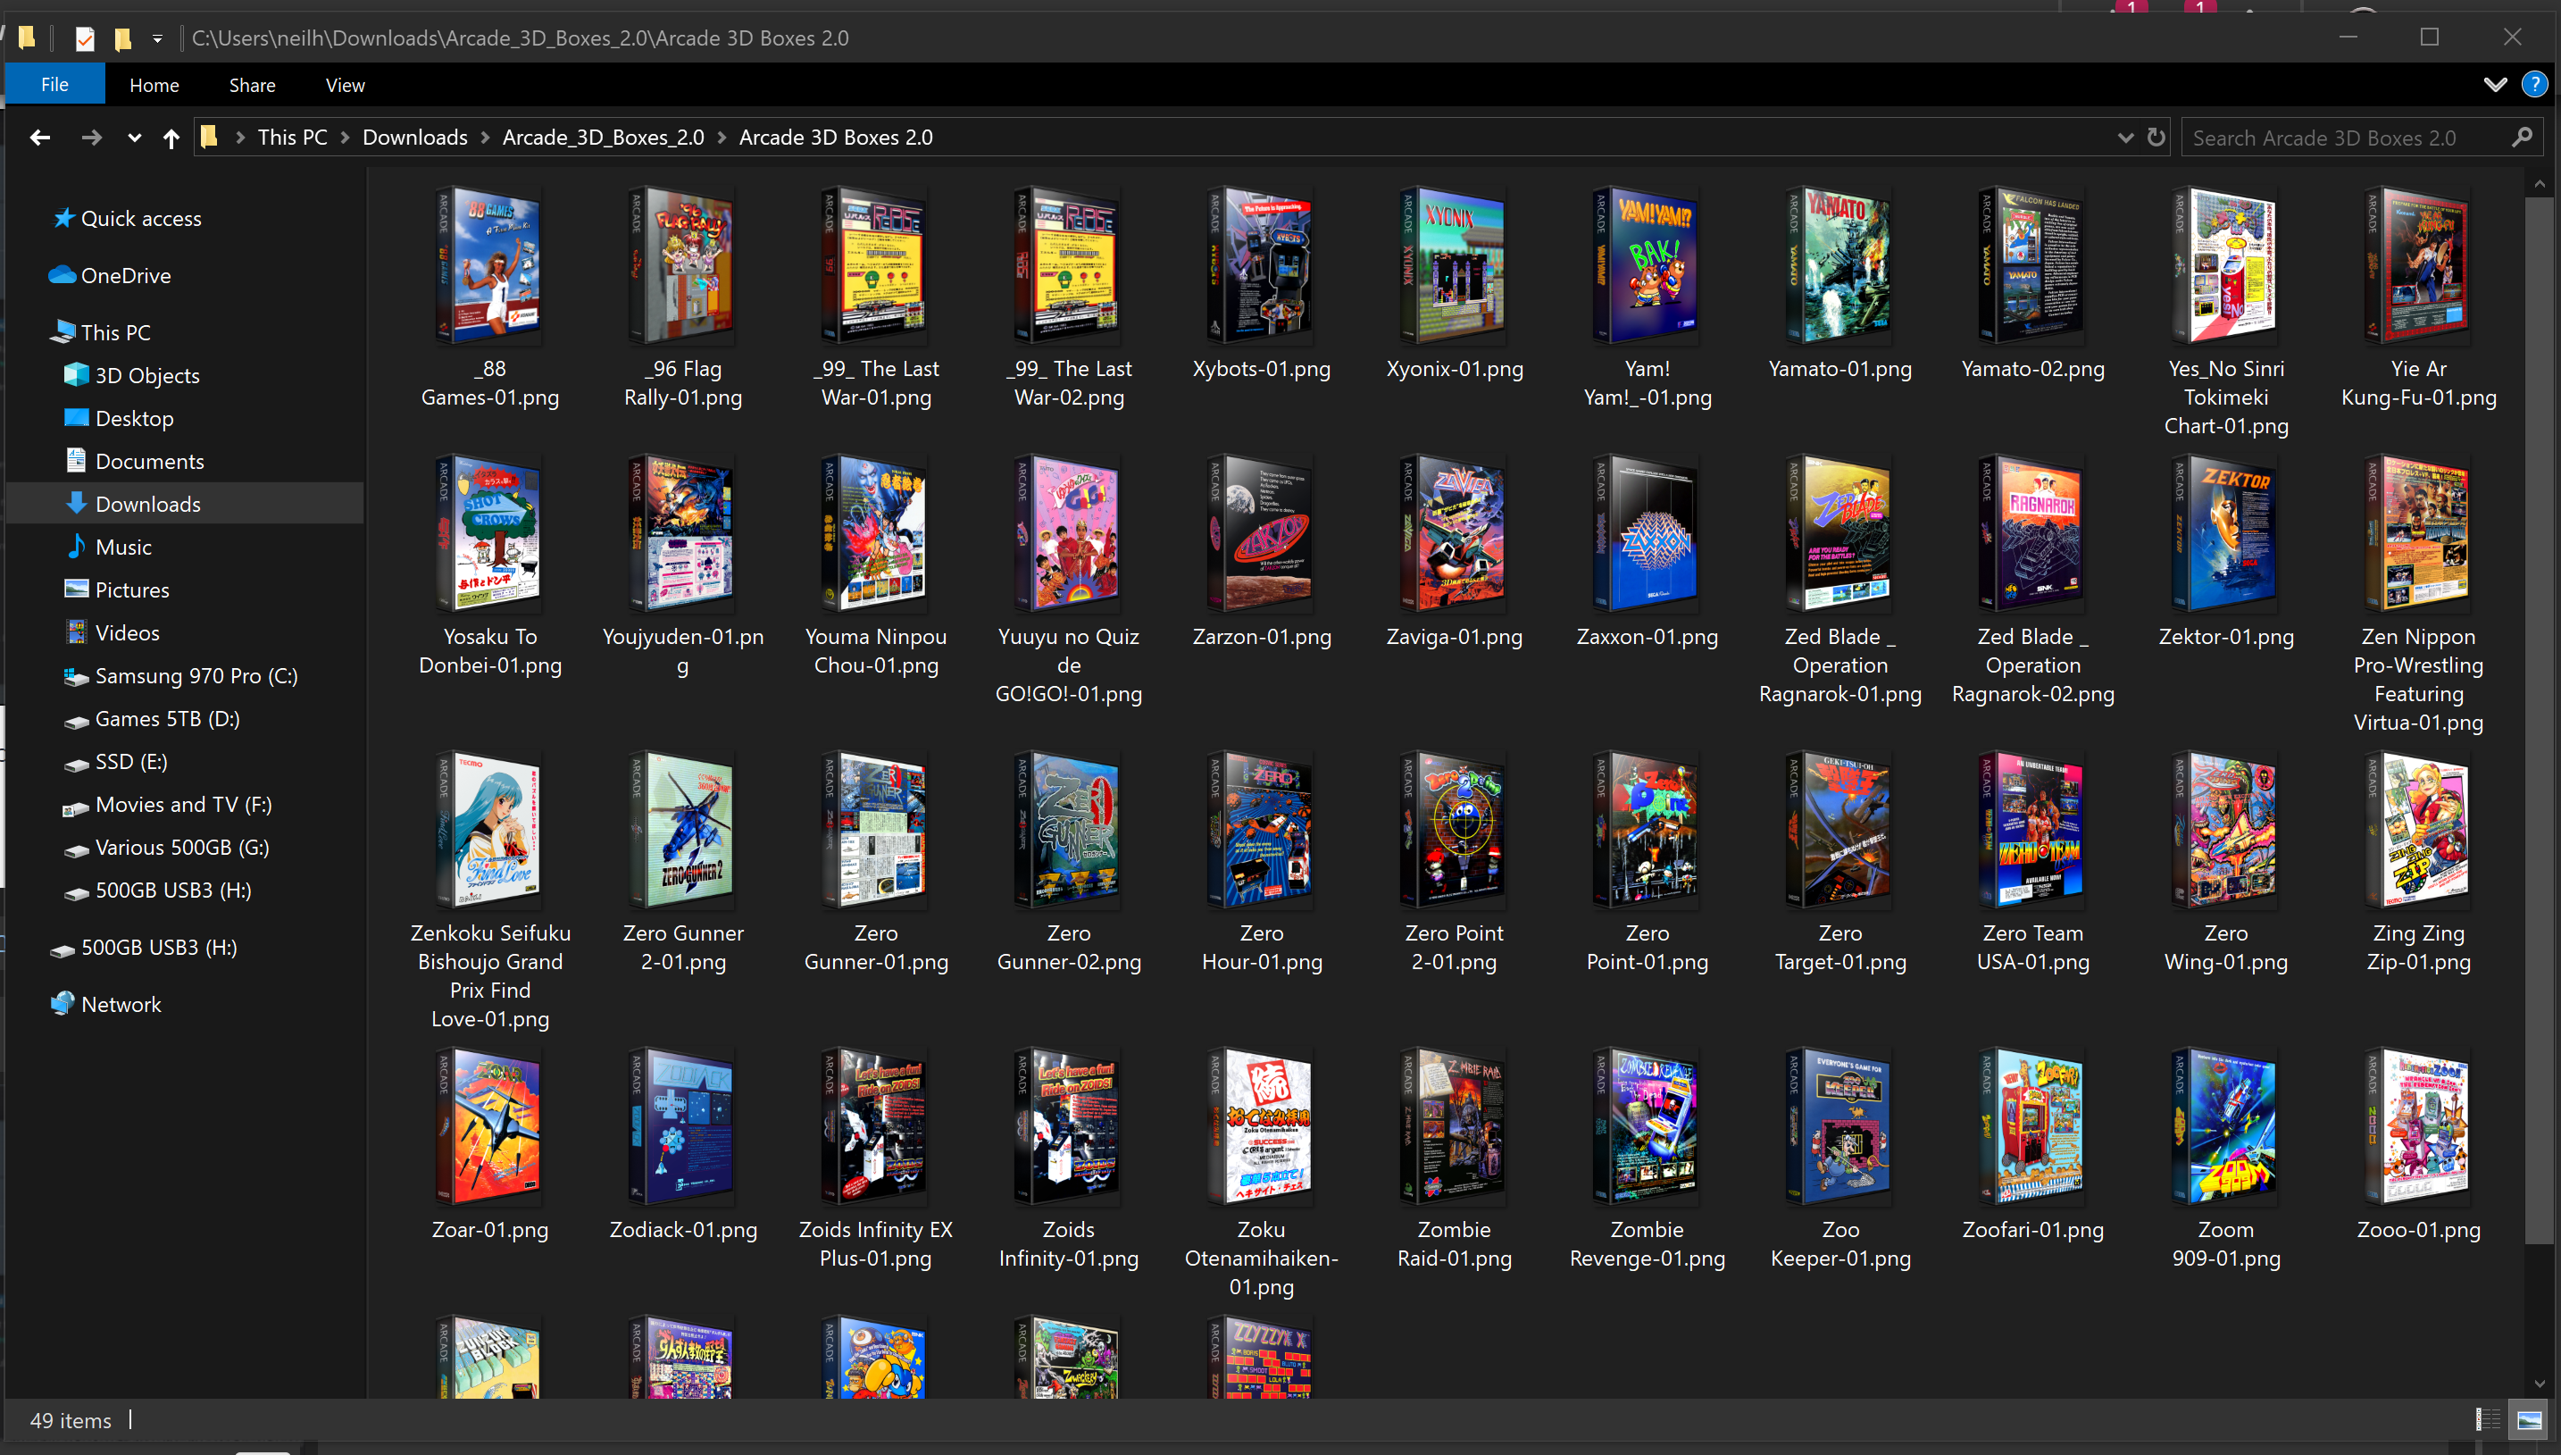This screenshot has height=1455, width=2561.
Task: Open the File menu
Action: (55, 84)
